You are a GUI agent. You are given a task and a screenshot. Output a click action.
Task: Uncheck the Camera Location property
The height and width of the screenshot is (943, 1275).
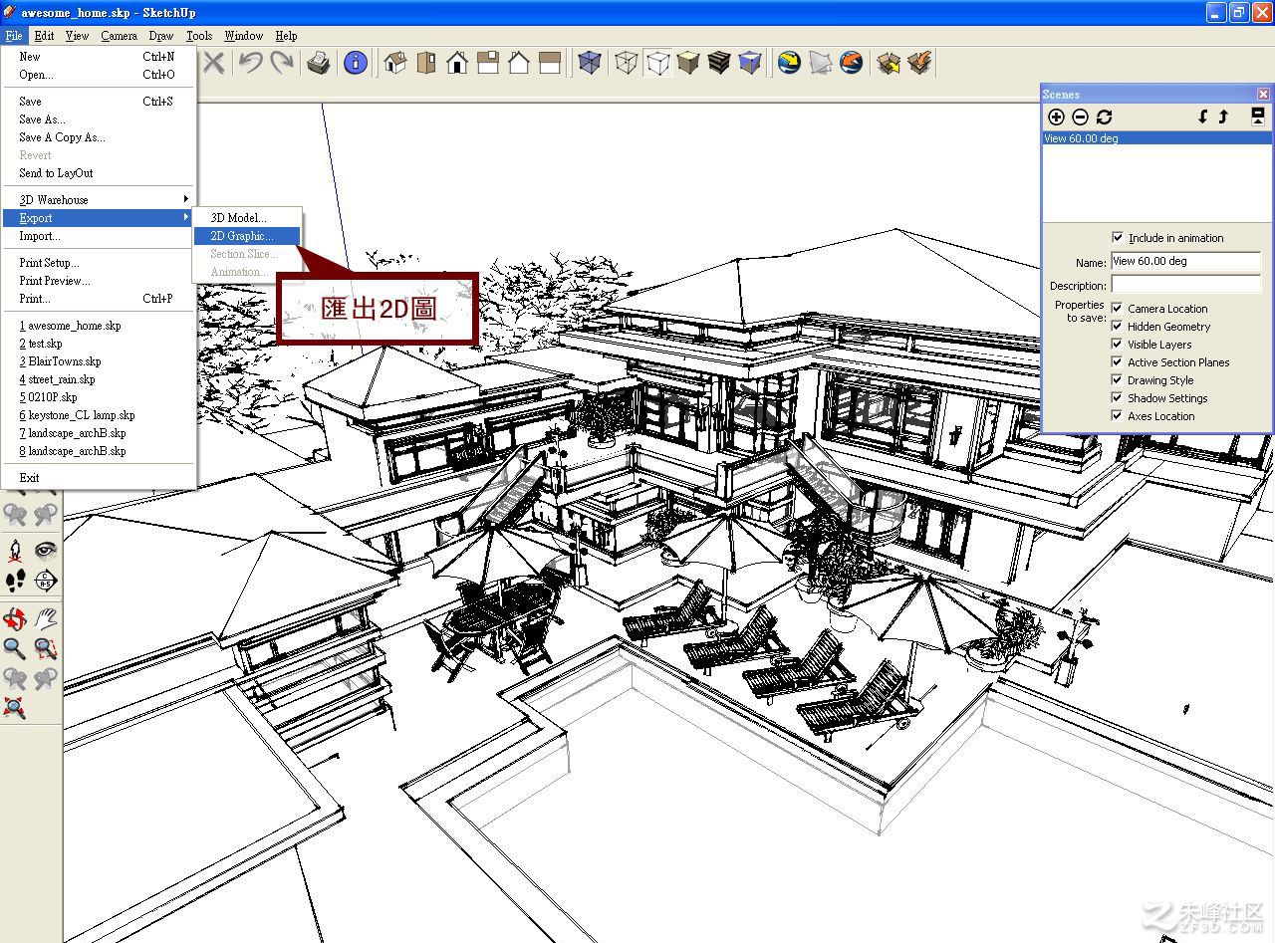1118,309
